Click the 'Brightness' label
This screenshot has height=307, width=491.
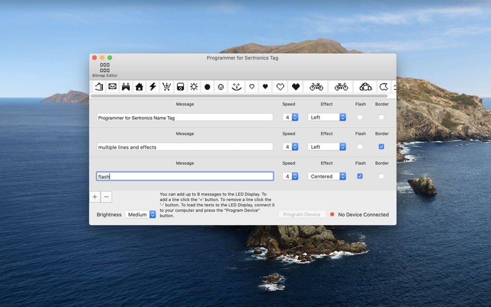pos(109,214)
